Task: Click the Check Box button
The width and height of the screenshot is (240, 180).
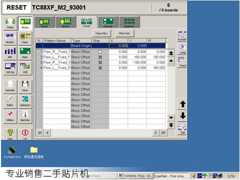Action: point(102,33)
